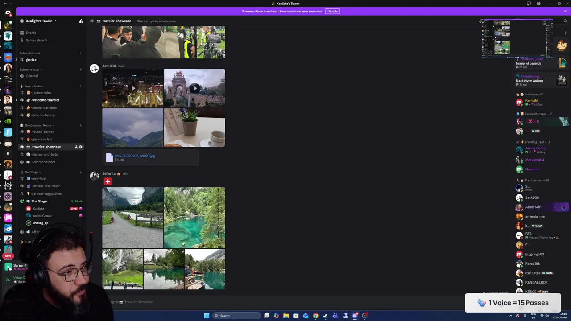Add a channel to Salons vocaux
Image resolution: width=571 pixels, height=321 pixels.
coord(81,70)
